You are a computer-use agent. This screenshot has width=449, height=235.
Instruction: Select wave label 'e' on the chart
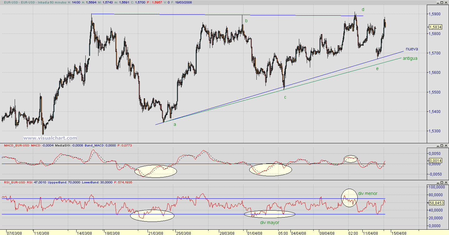pos(377,69)
